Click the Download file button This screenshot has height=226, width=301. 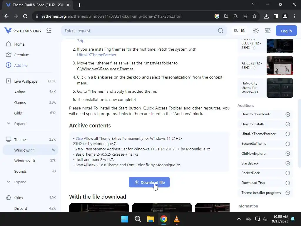(149, 182)
